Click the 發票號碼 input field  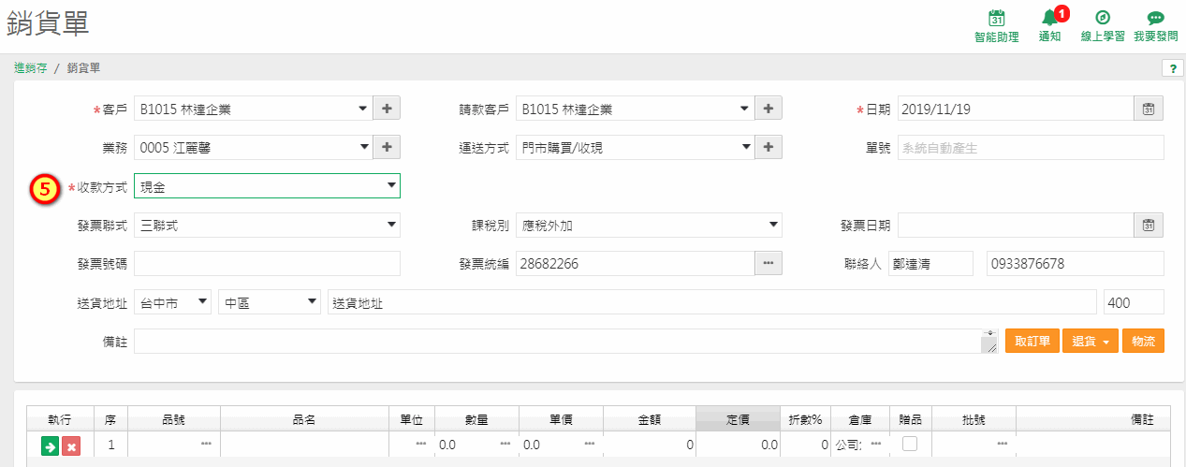[x=267, y=264]
